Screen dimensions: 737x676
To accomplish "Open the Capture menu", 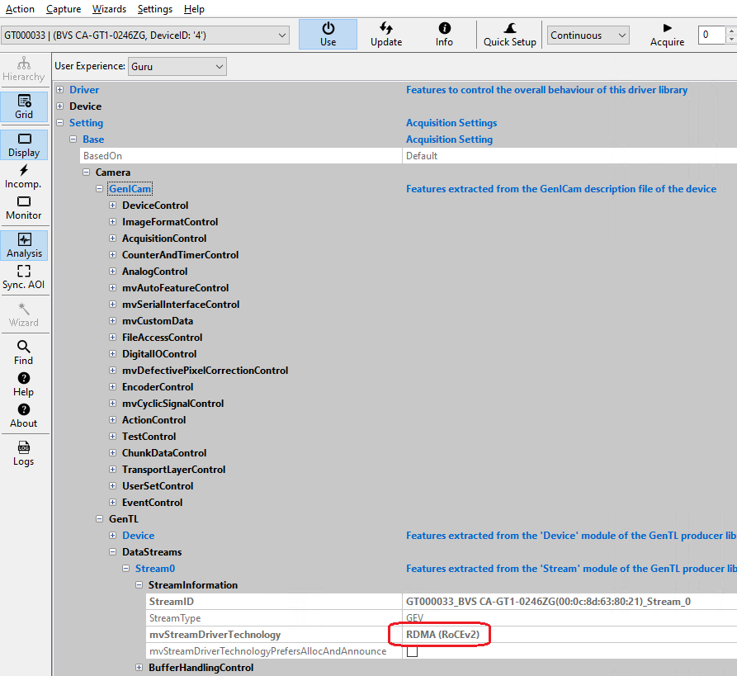I will click(64, 9).
